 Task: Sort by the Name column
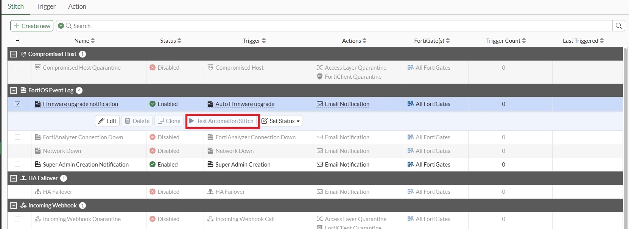coord(84,41)
